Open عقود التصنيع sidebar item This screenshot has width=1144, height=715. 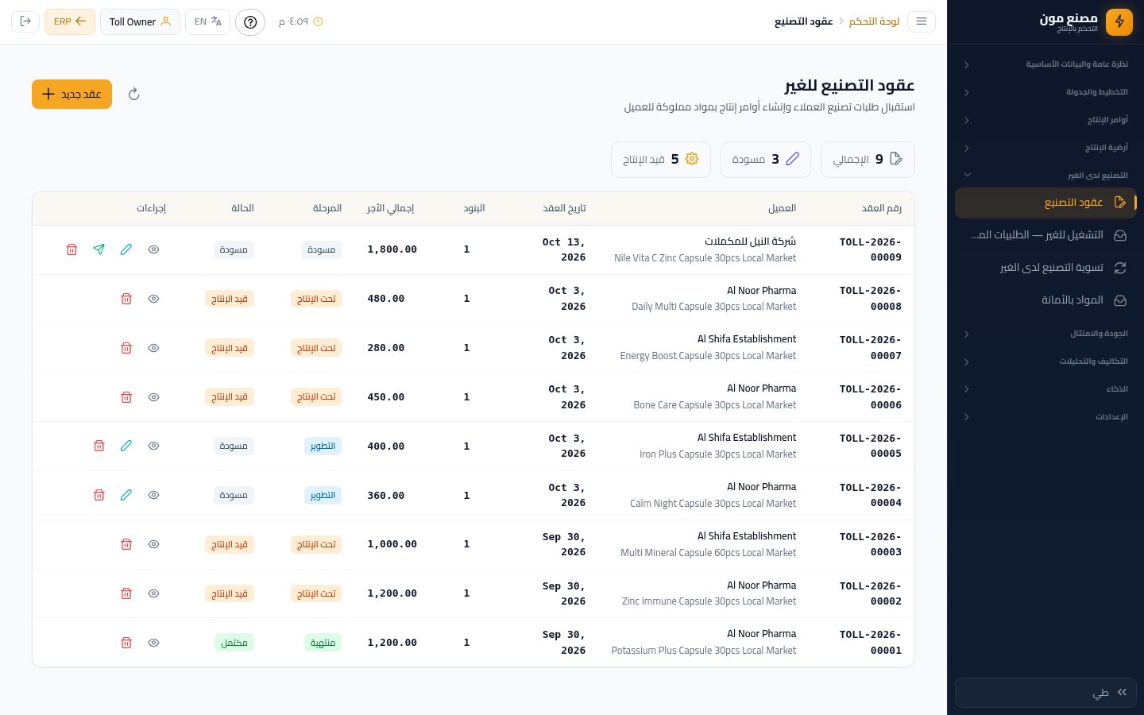point(1045,203)
